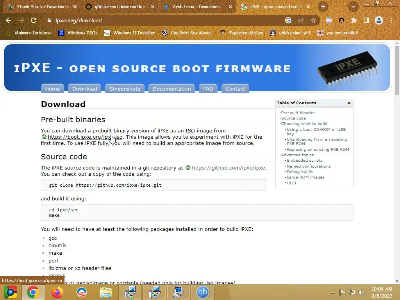Open the FAQ navigation tab
Image resolution: width=400 pixels, height=300 pixels.
(208, 89)
